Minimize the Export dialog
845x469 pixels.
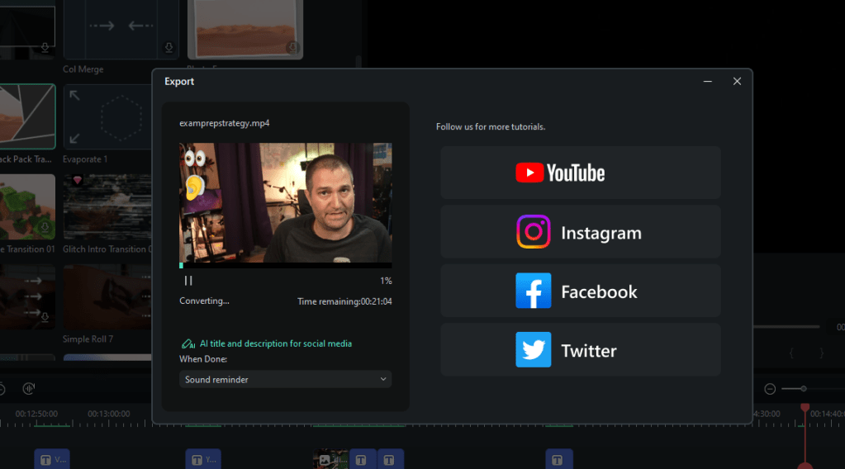[x=708, y=81]
